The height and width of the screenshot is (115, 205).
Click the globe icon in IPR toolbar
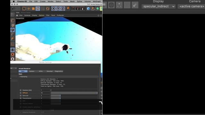pos(111,5)
